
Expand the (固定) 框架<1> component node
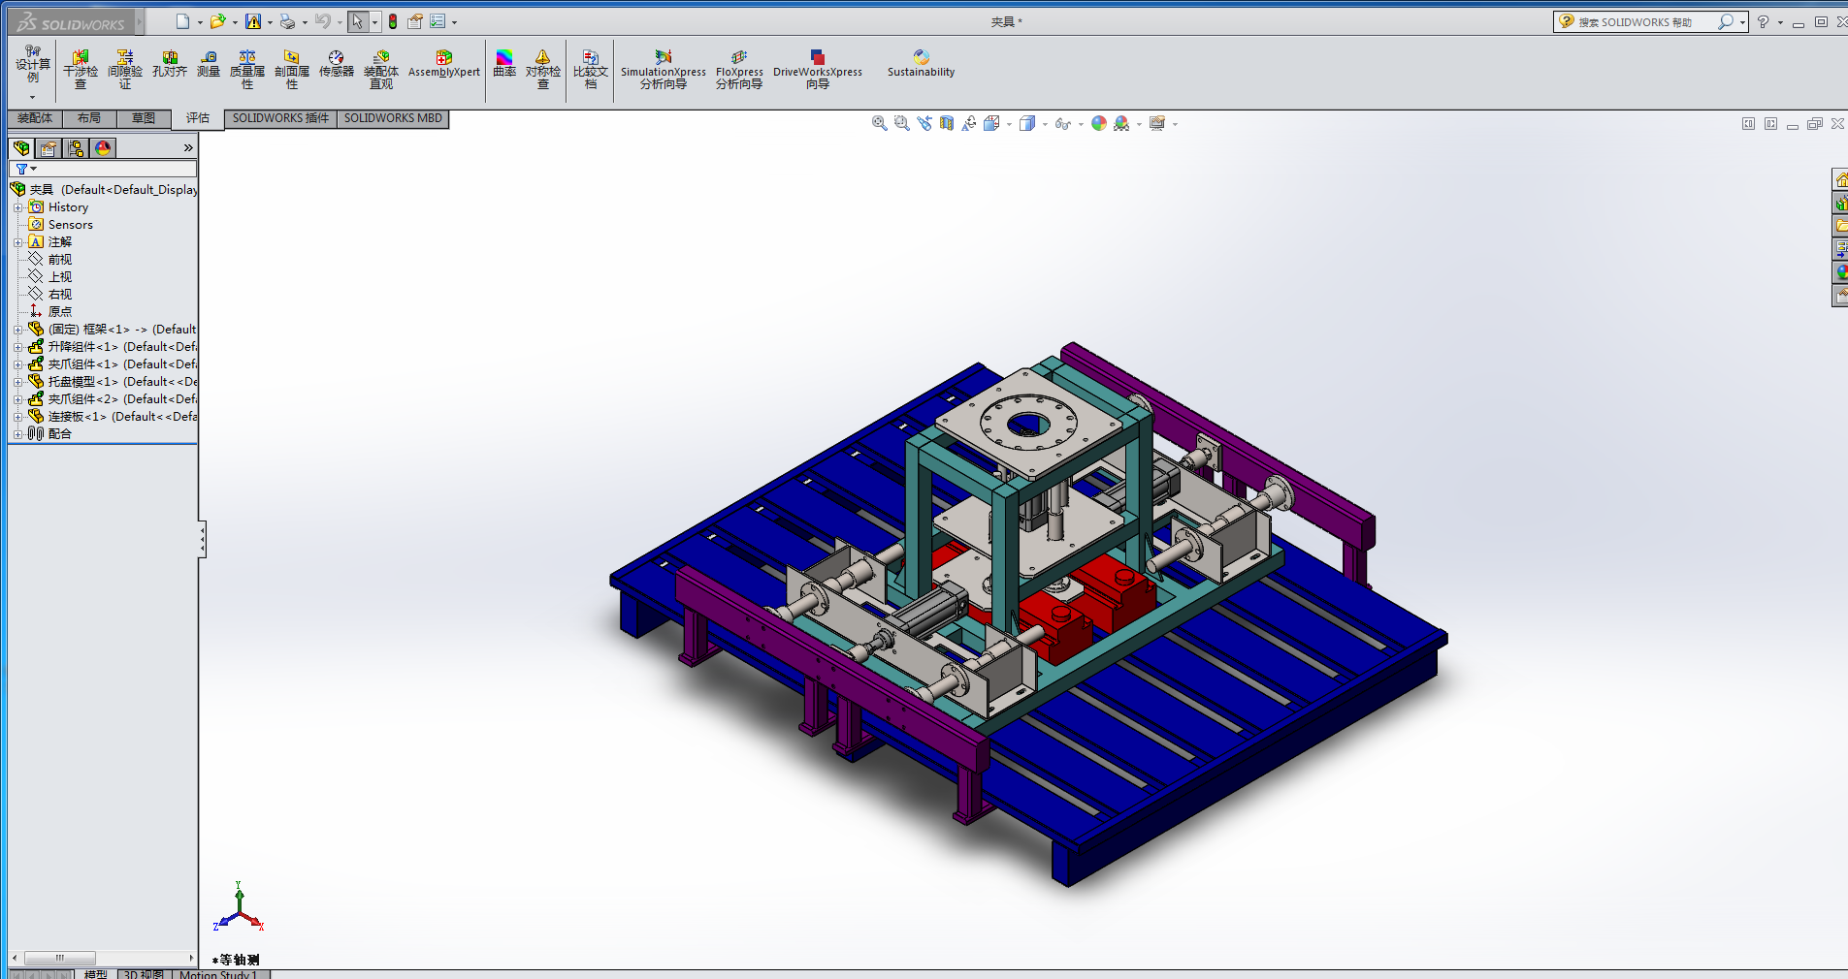point(17,330)
